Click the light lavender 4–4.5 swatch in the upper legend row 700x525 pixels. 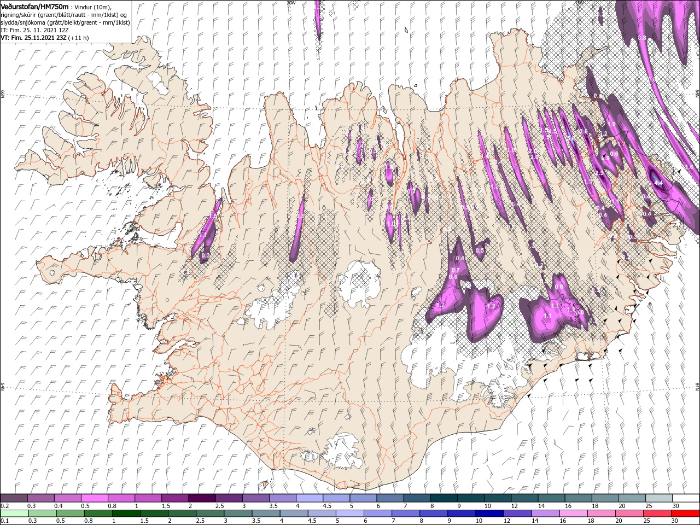tap(310, 498)
